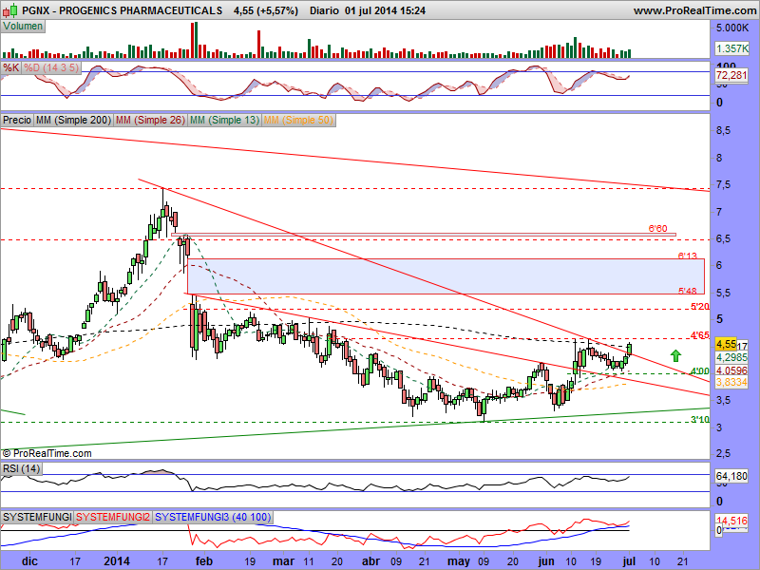This screenshot has height=570, width=760.
Task: Click the 7,5 price axis label
Action: (722, 184)
